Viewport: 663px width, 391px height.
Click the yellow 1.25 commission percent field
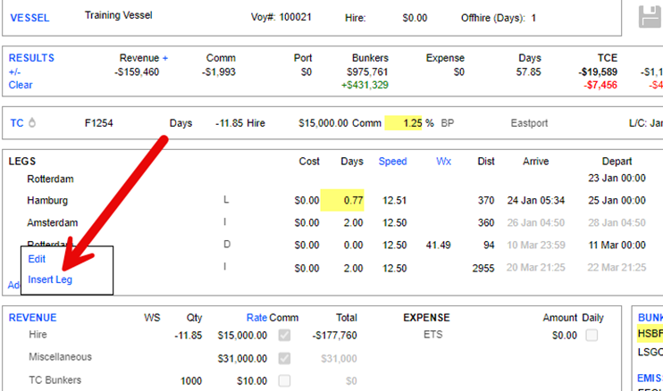(403, 123)
